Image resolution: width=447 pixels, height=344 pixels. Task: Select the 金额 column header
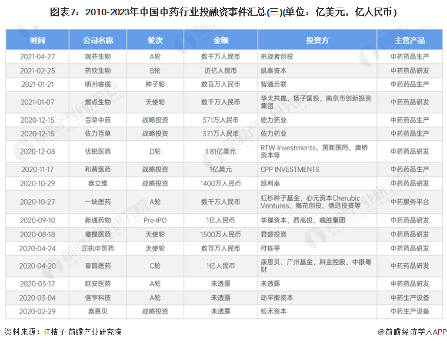(221, 40)
